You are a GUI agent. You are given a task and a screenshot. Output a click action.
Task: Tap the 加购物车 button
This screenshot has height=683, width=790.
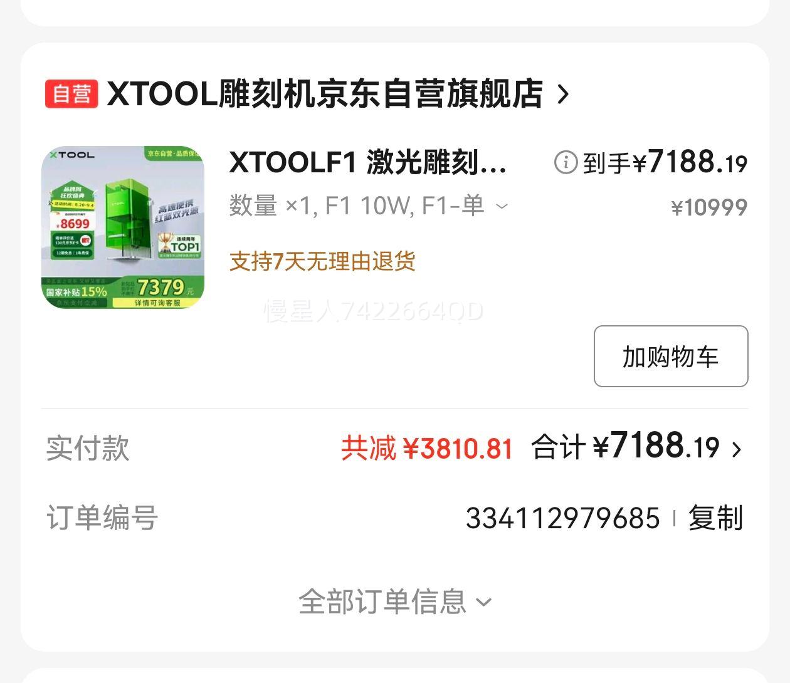point(671,356)
